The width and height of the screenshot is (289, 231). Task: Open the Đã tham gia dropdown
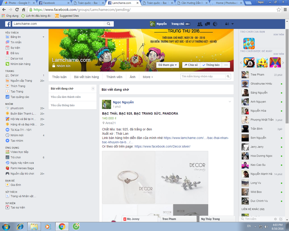pyautogui.click(x=168, y=65)
